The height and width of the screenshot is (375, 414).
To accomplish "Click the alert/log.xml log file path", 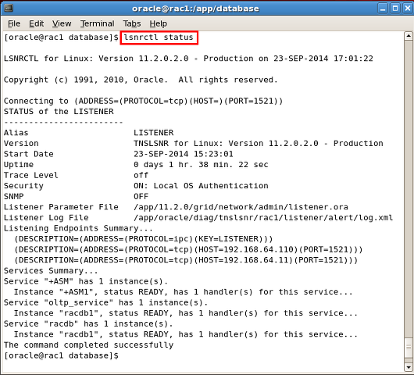I will (263, 218).
